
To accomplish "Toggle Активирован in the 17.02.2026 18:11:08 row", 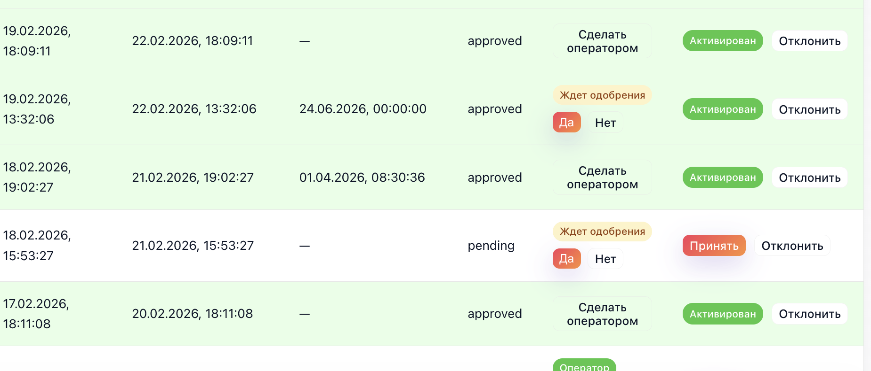I will point(722,314).
